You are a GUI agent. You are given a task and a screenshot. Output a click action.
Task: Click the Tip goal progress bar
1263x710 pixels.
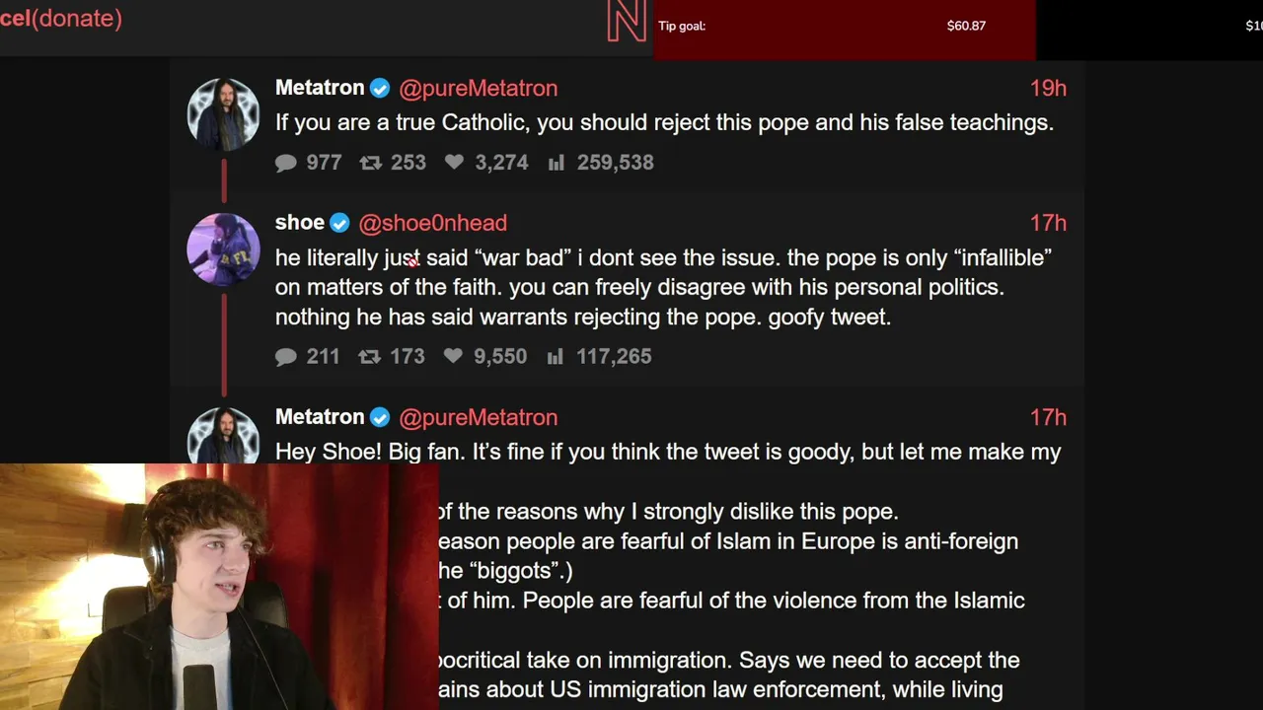(x=845, y=28)
